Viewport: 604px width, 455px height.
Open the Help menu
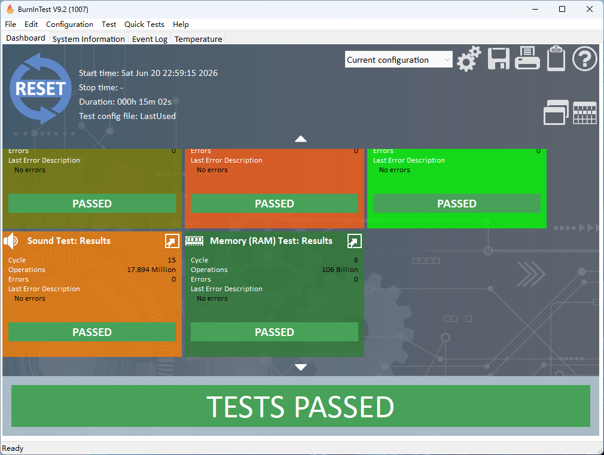(181, 25)
